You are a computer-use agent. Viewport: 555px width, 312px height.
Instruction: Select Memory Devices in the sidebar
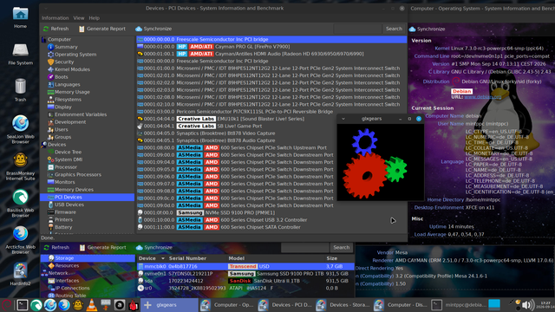point(74,190)
